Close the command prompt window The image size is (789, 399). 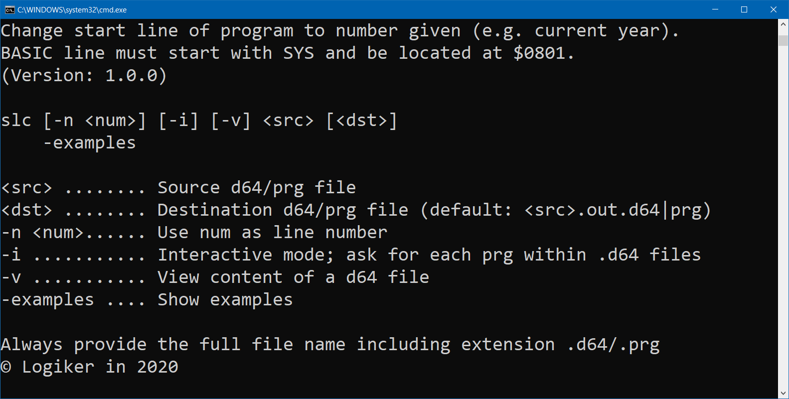(774, 9)
